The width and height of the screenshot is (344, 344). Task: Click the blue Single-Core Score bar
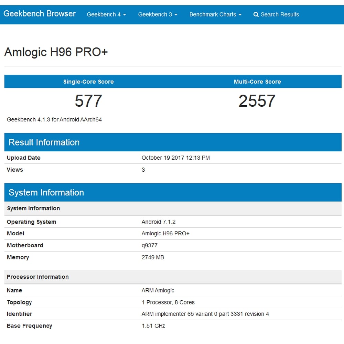click(x=88, y=82)
